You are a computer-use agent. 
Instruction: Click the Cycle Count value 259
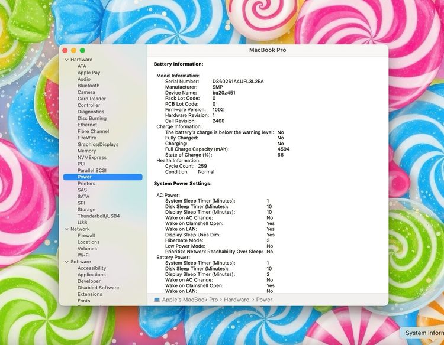coord(202,166)
